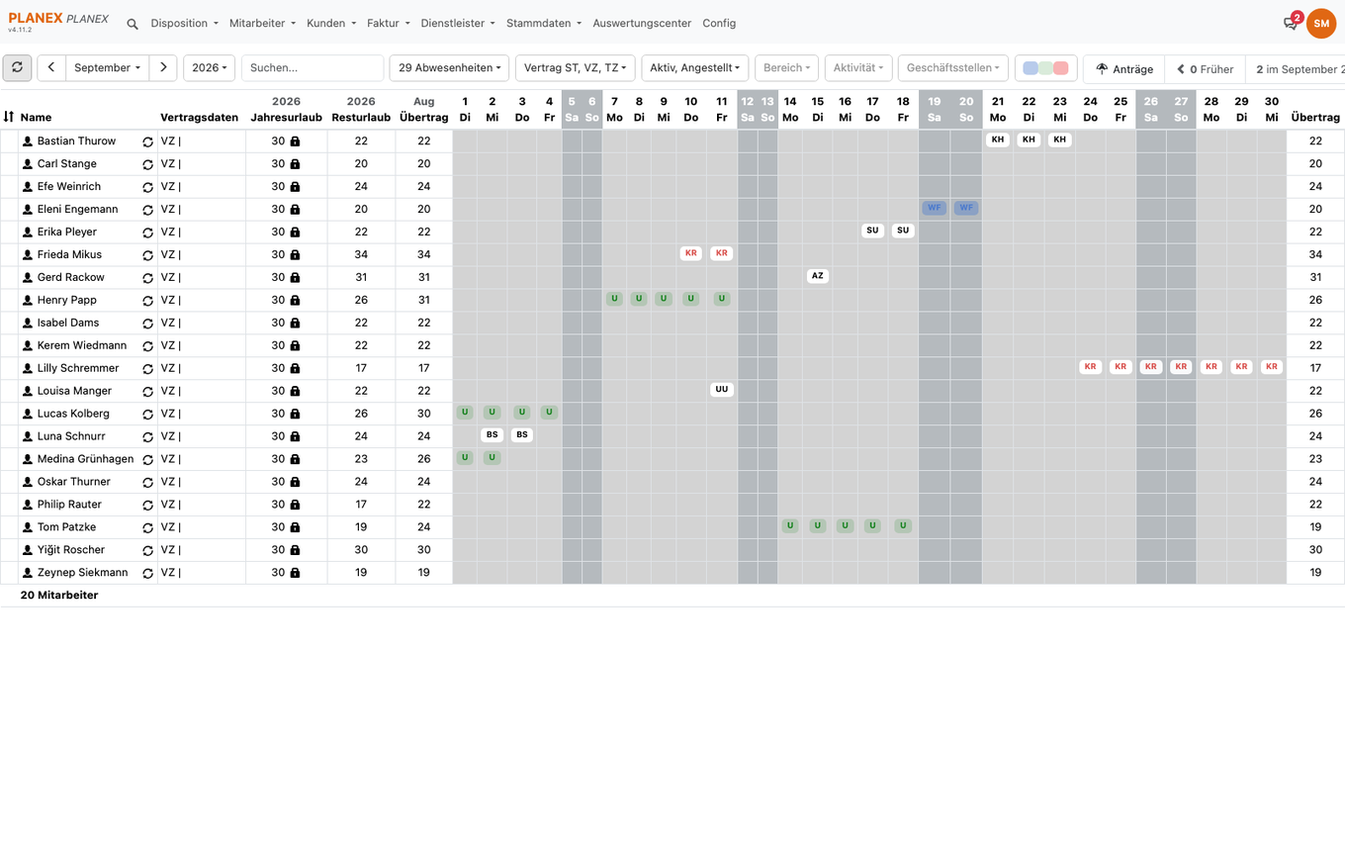Toggle the blue color filter swatch

pos(1031,68)
